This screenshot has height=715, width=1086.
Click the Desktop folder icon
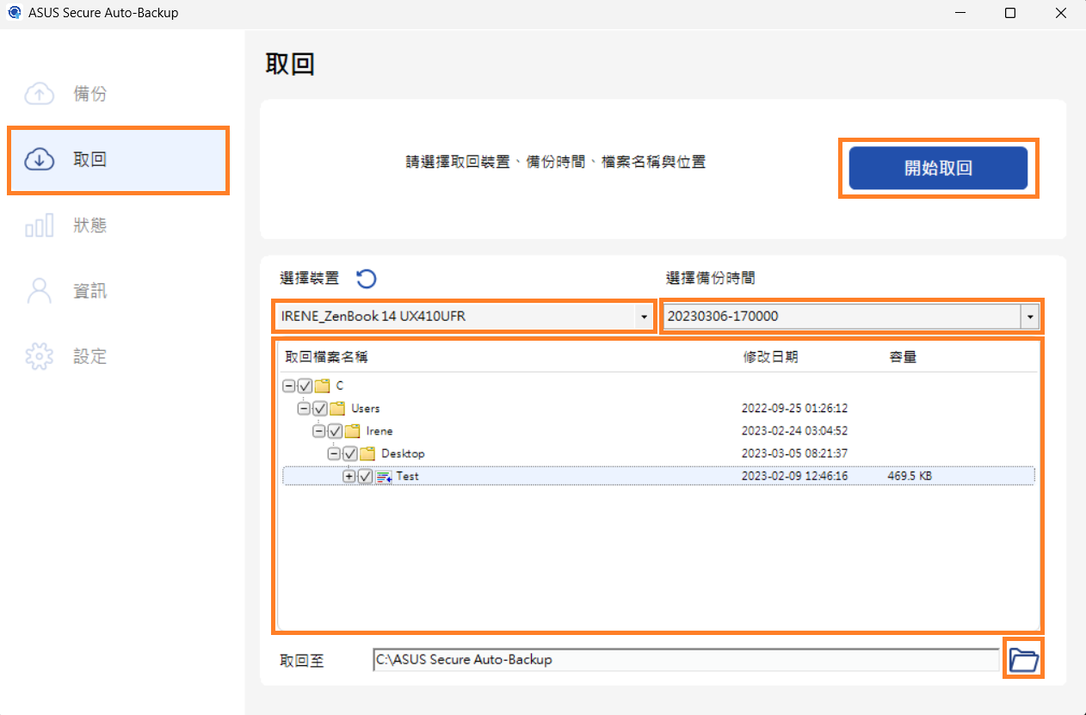(x=367, y=453)
